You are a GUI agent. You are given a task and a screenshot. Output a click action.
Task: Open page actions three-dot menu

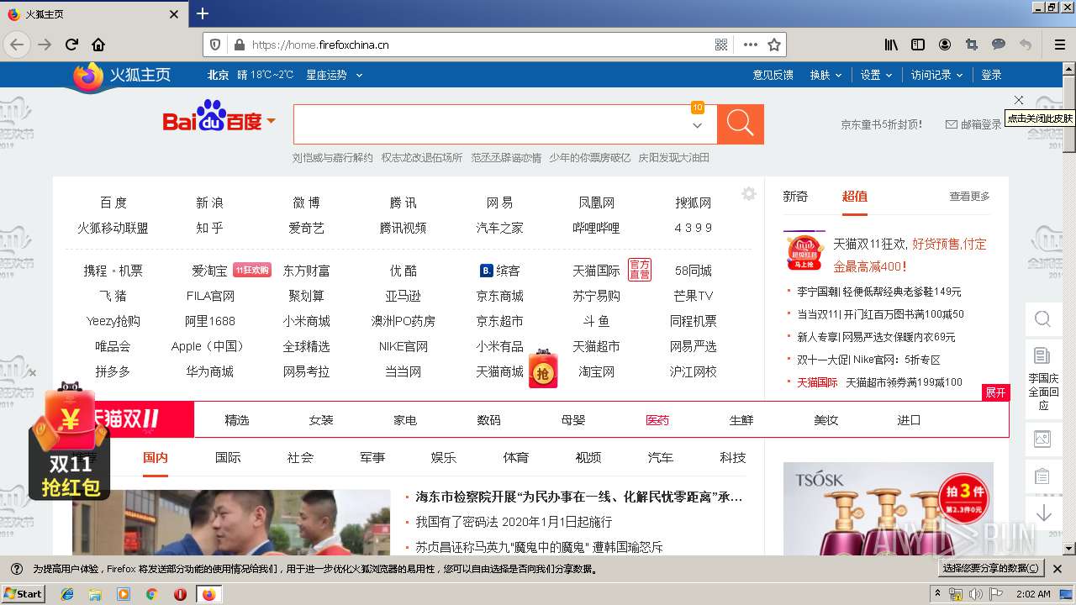[x=751, y=45]
